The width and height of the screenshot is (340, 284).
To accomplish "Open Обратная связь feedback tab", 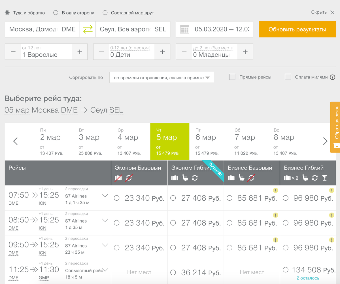I will 335,127.
